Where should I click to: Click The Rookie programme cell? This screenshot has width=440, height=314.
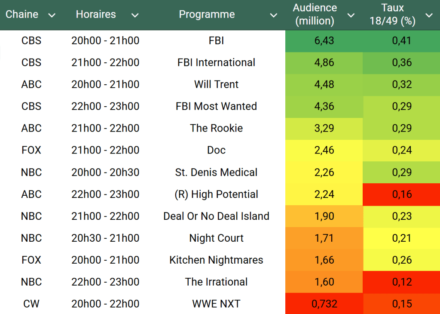pyautogui.click(x=216, y=129)
